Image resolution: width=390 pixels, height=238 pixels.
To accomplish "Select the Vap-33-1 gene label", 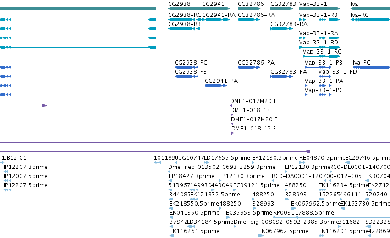I will pos(313,4).
